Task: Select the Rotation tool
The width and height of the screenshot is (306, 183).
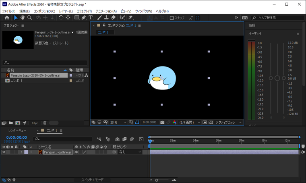Action: tap(61, 18)
